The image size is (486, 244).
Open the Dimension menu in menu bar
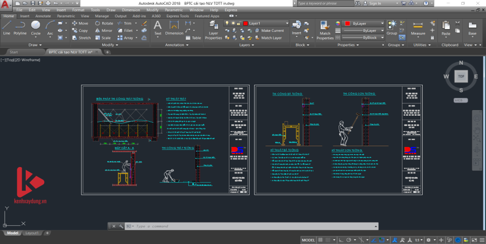(131, 10)
